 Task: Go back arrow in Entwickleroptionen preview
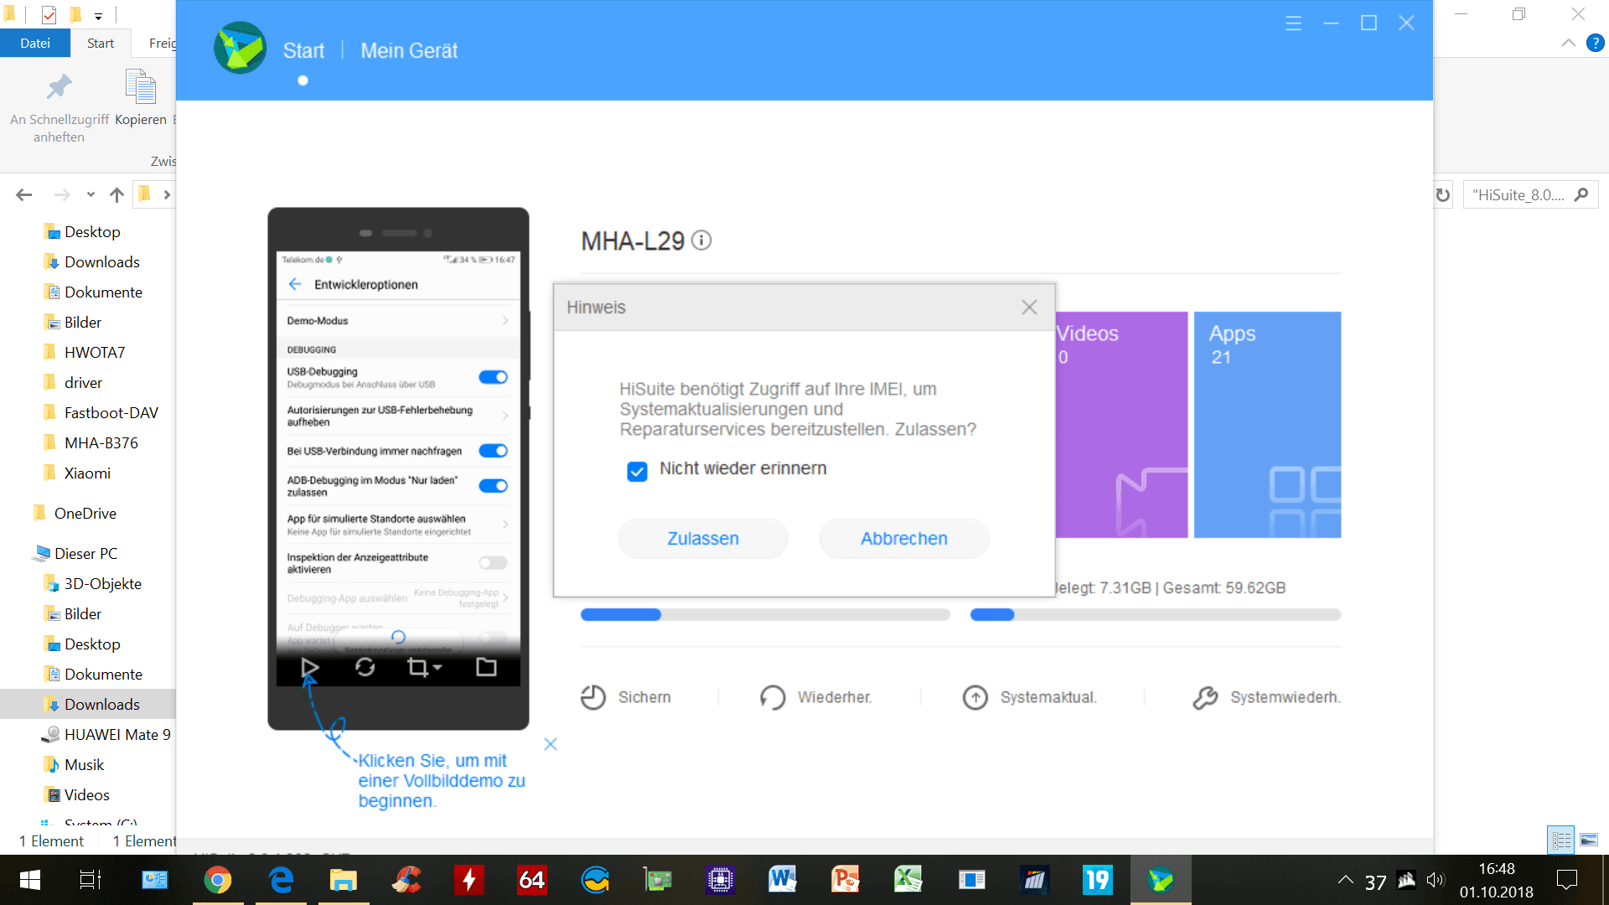295,284
